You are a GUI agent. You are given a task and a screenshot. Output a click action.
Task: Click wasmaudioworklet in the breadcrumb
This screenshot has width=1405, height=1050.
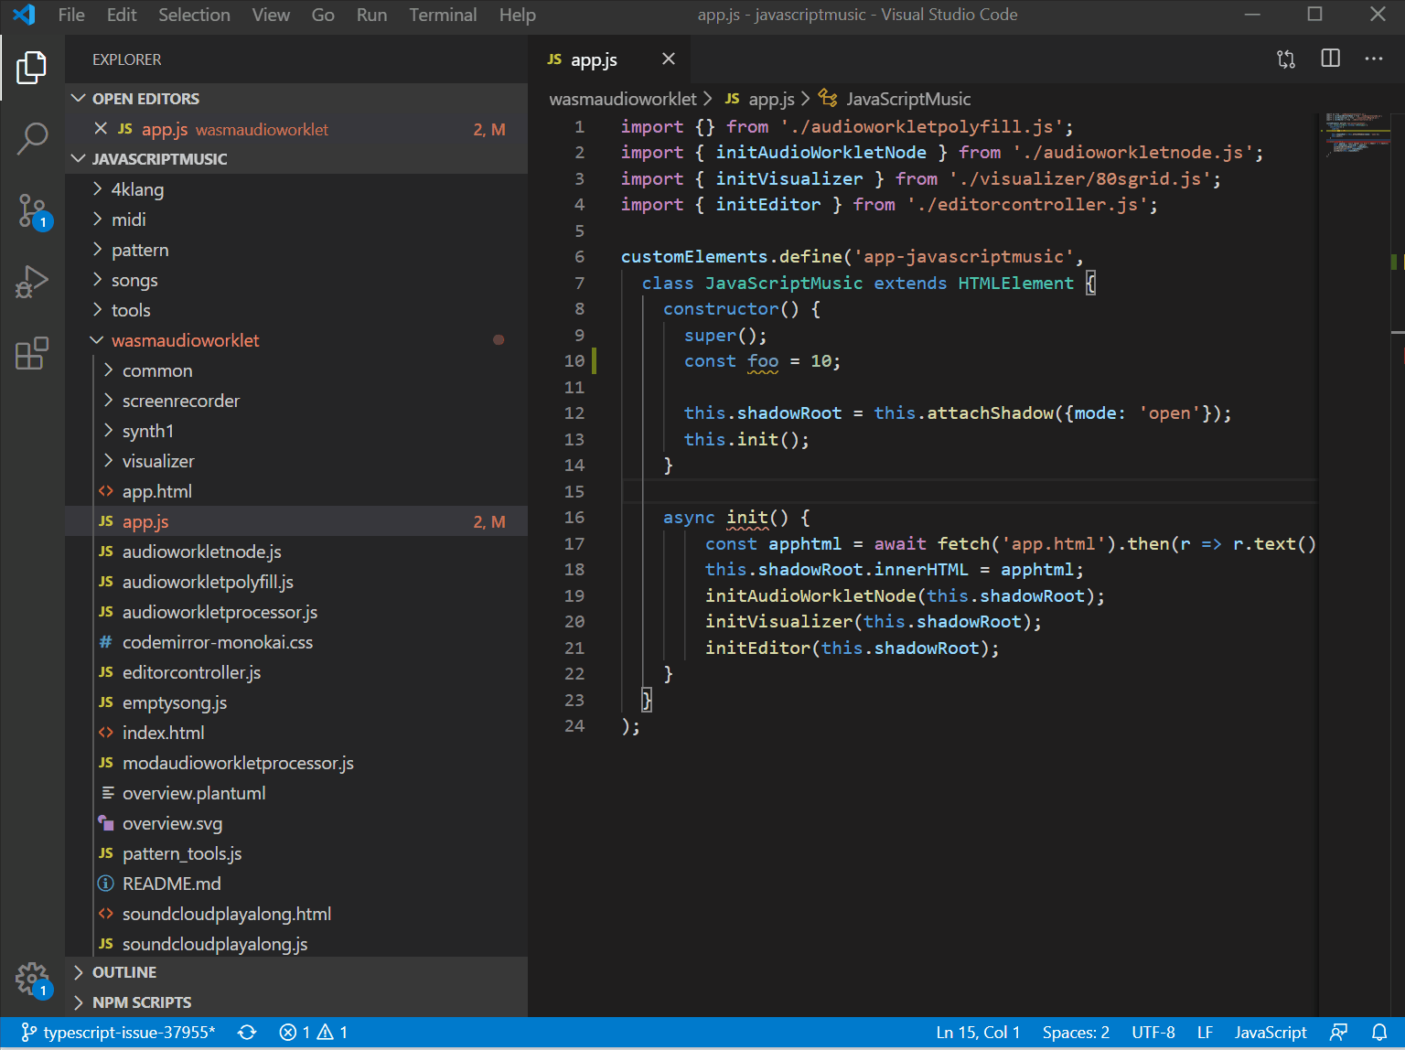coord(623,99)
